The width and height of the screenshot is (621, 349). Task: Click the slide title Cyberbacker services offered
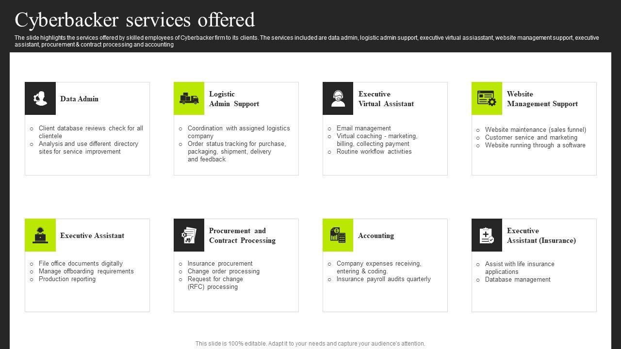135,20
